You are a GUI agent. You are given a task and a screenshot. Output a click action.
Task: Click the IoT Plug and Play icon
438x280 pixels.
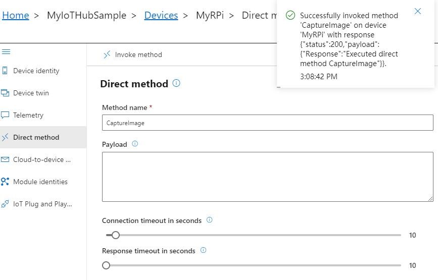point(5,204)
